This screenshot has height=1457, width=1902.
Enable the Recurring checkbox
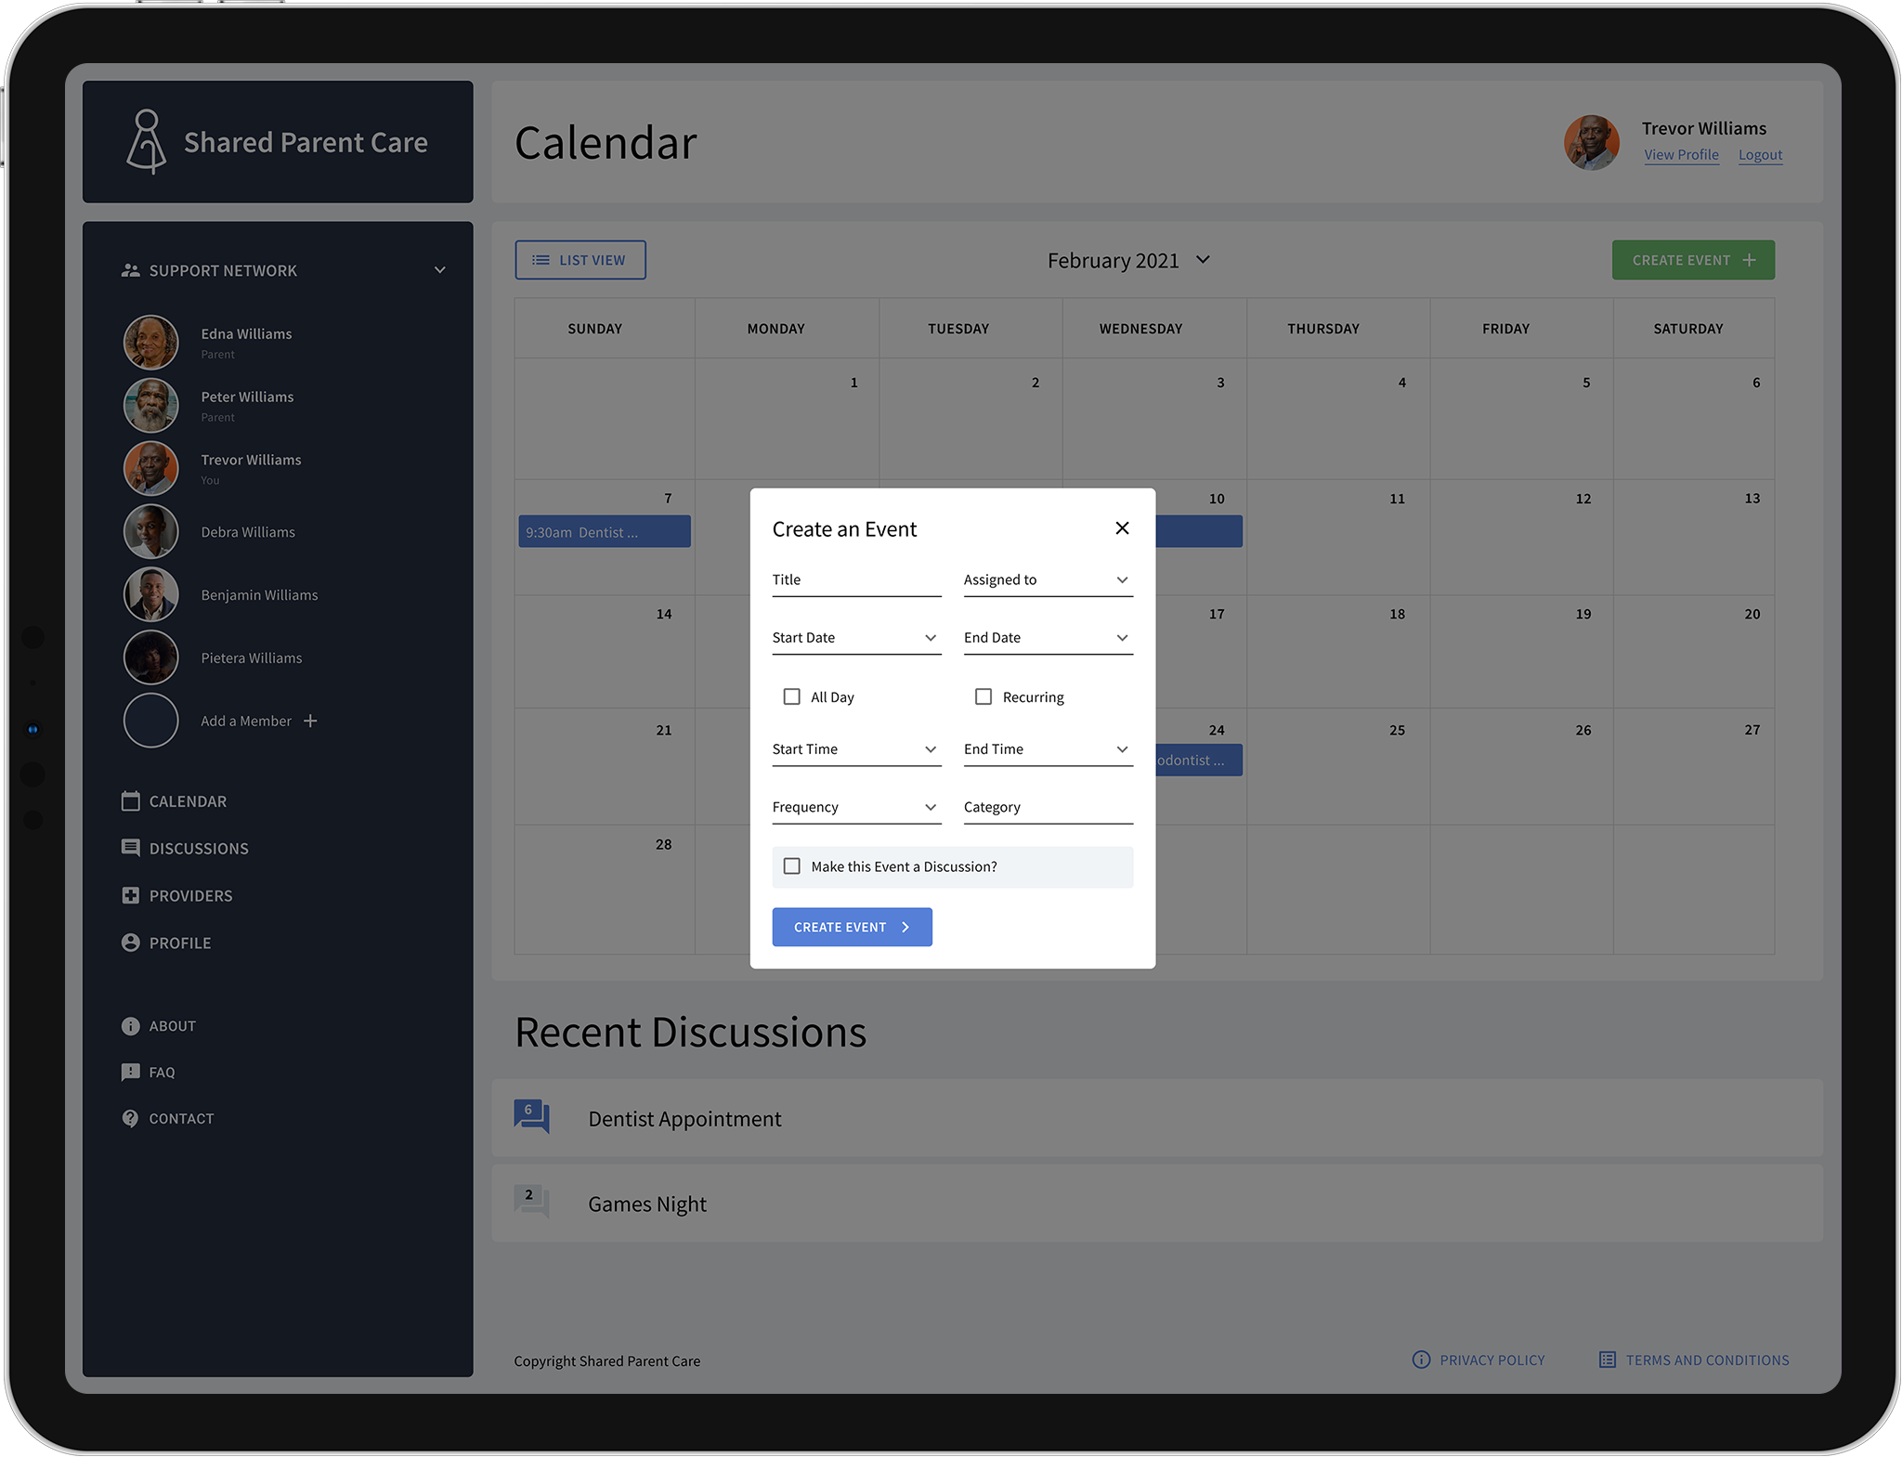pos(983,696)
